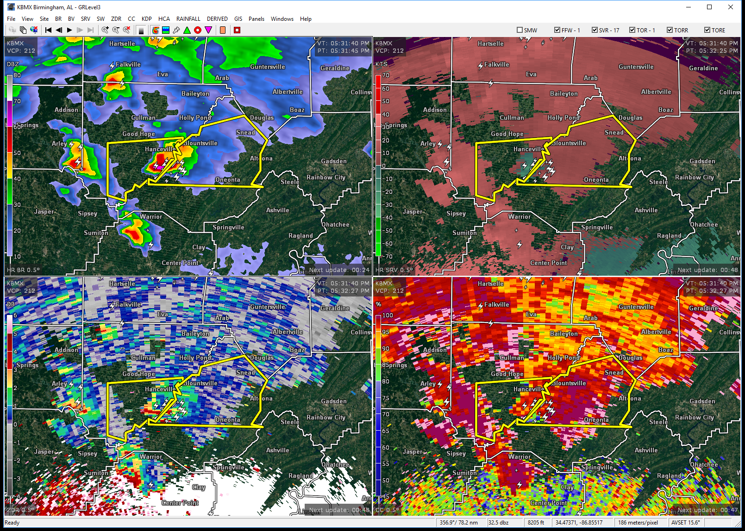745x531 pixels.
Task: Click the red square toolbar icon
Action: [x=237, y=30]
